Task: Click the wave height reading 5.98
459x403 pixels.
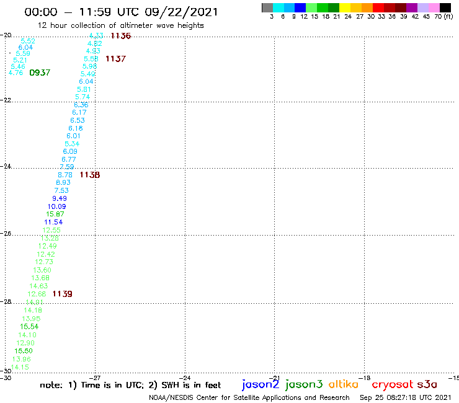Action: [89, 66]
